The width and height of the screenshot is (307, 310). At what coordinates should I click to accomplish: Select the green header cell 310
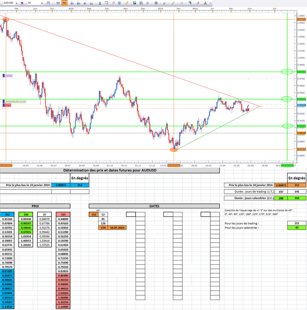26,215
